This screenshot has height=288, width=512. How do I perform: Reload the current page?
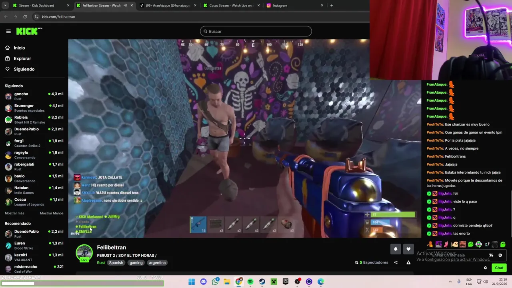pos(25,17)
